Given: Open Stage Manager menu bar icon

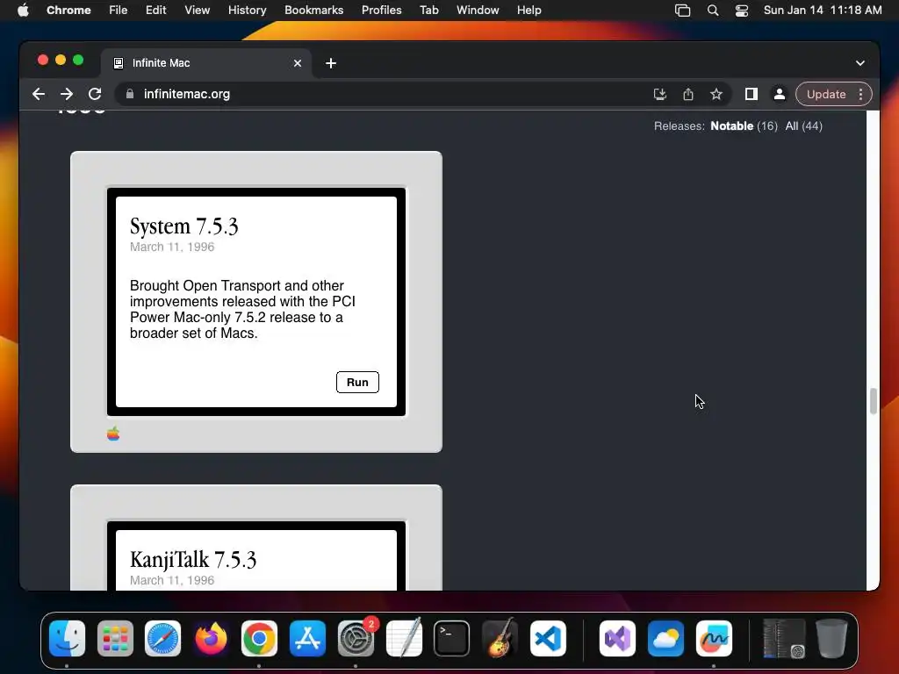Looking at the screenshot, I should tap(682, 11).
